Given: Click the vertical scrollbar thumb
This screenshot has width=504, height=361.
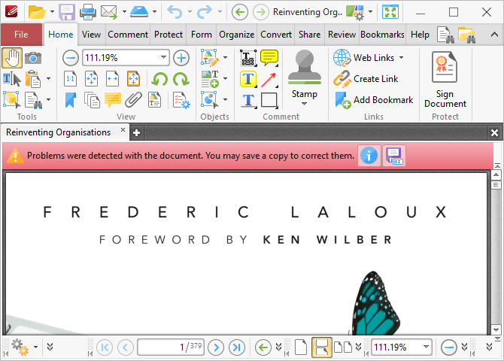Looking at the screenshot, I should click(x=496, y=185).
